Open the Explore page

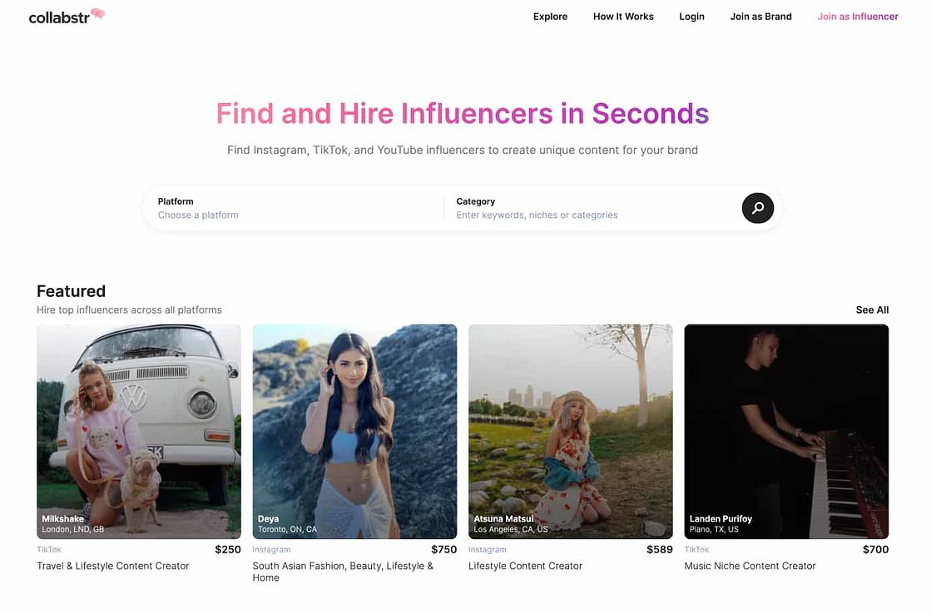click(550, 16)
